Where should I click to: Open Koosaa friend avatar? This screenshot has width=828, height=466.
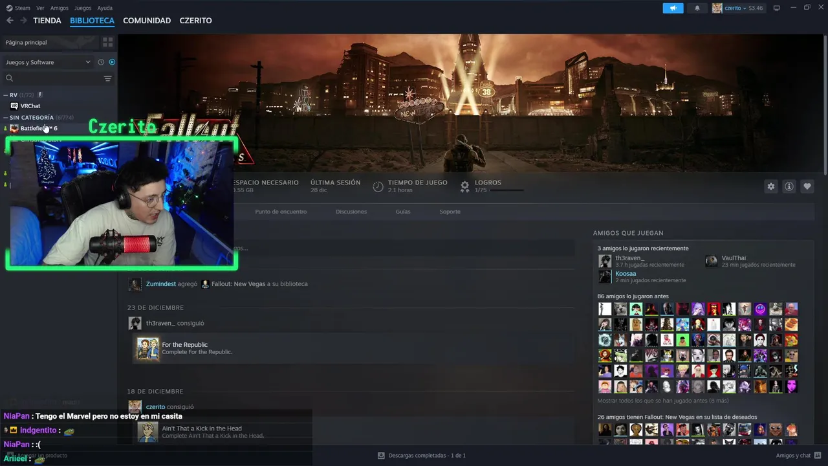(x=605, y=276)
